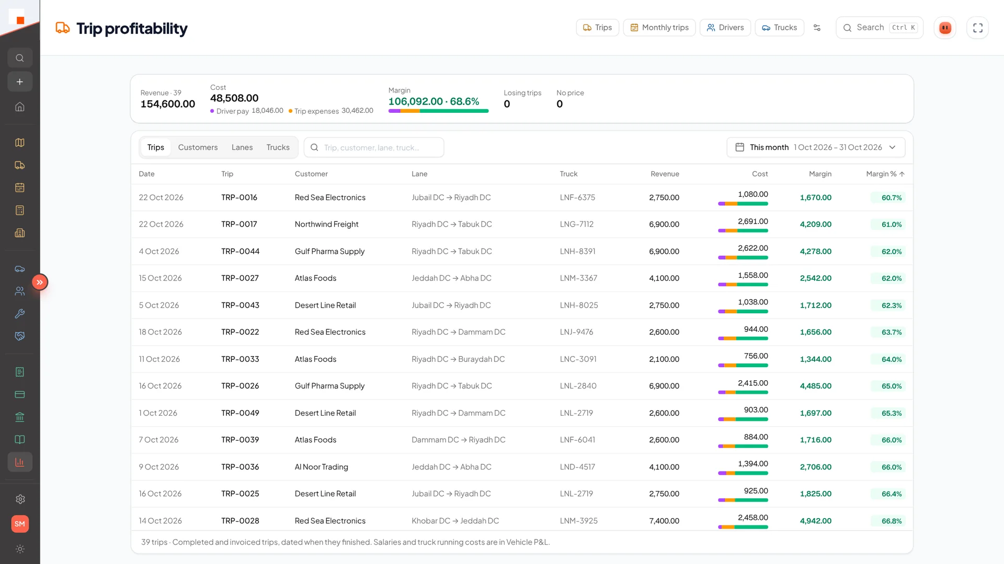Viewport: 1004px width, 564px height.
Task: Click the Trips button in top bar
Action: [597, 28]
